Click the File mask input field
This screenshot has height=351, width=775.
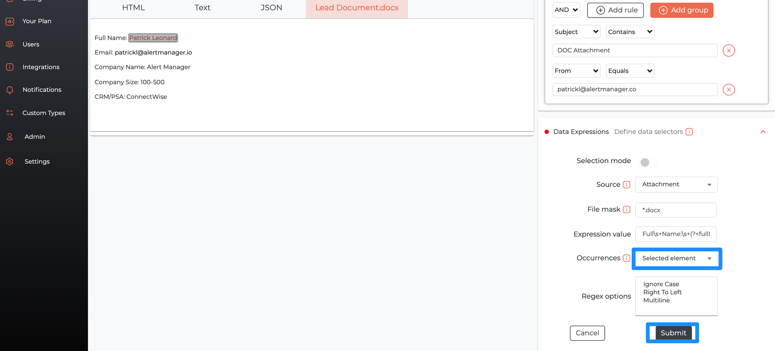(676, 210)
